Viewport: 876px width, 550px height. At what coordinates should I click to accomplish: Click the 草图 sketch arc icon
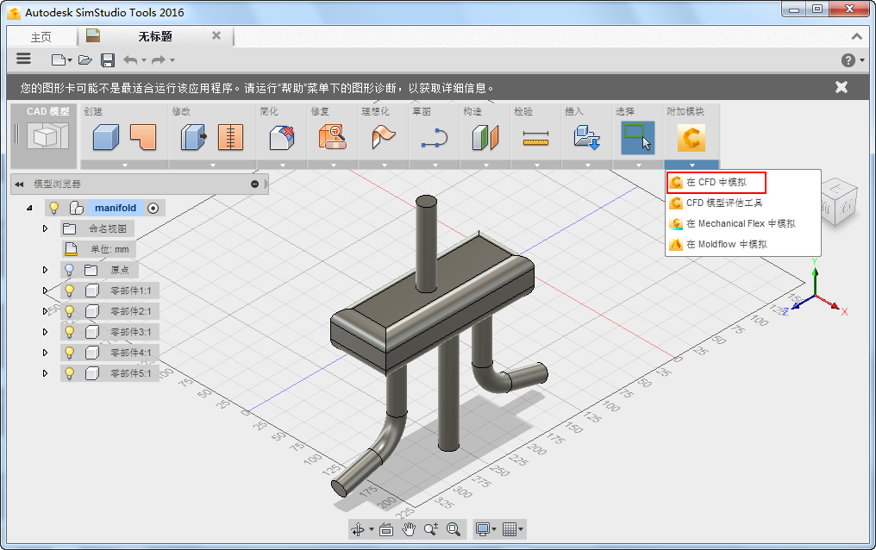point(435,138)
